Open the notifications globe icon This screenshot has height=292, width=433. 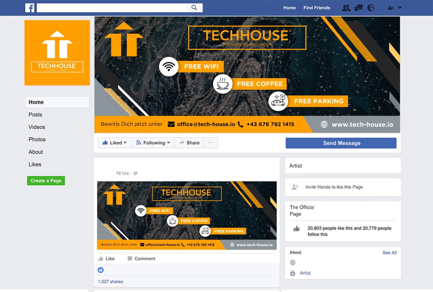[x=371, y=8]
